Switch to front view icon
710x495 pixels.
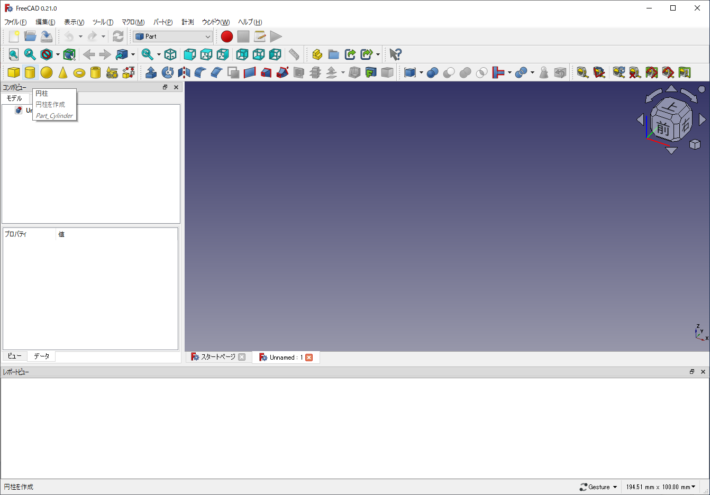point(190,54)
